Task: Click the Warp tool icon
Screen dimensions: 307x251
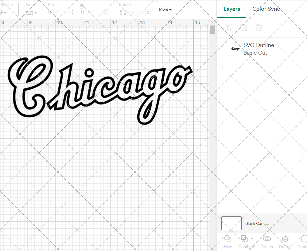Action: [29, 13]
